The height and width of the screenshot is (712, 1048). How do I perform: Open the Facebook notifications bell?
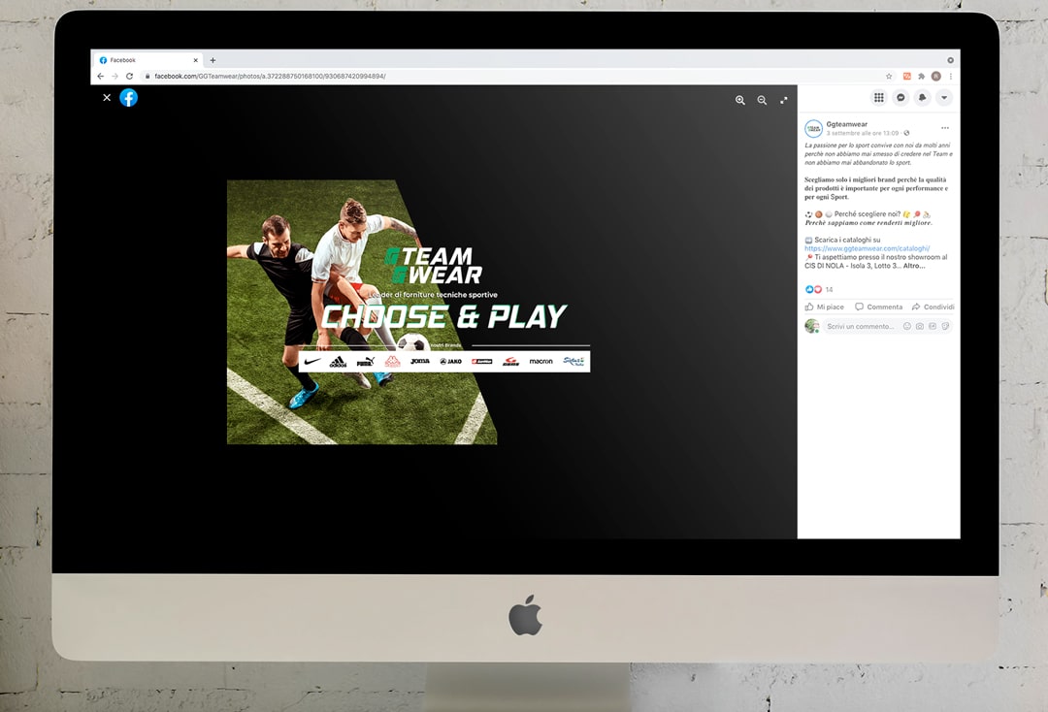pyautogui.click(x=922, y=98)
